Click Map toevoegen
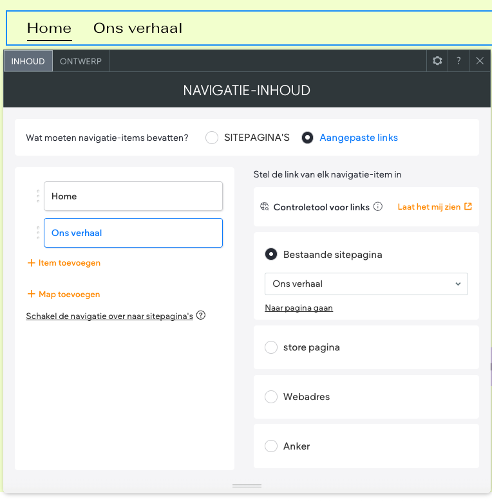This screenshot has width=492, height=501. (x=64, y=295)
